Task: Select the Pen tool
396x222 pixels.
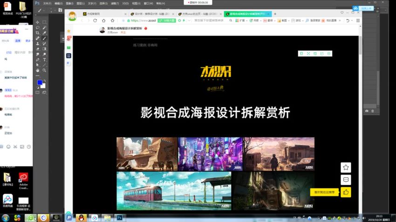Action: coord(37,60)
